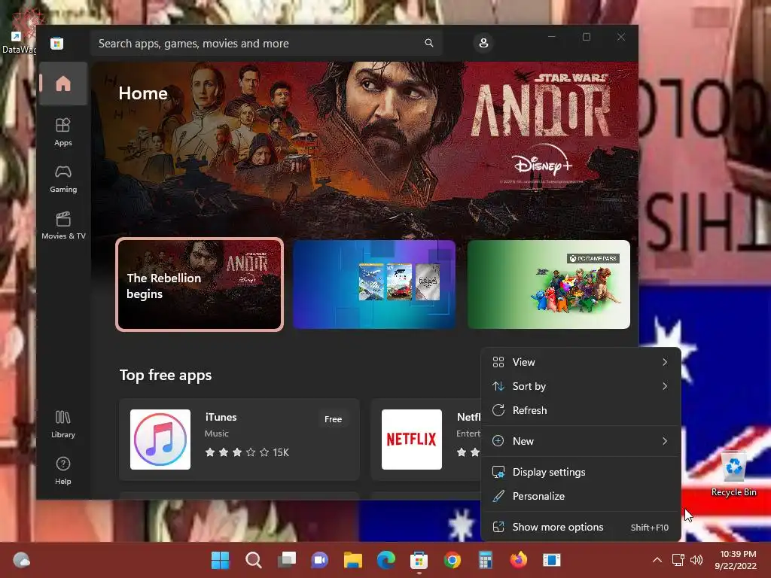Select the DataWa desktop shortcut

coord(19,30)
